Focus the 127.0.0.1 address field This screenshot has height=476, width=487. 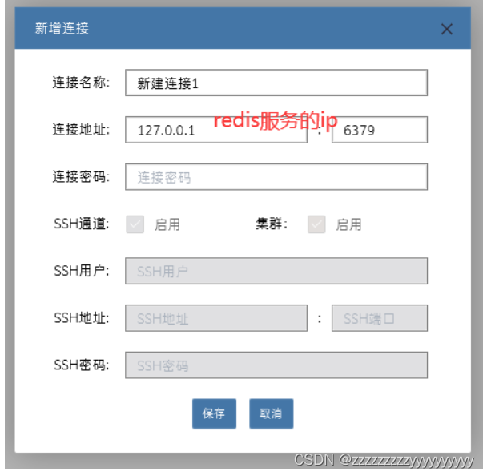point(216,130)
